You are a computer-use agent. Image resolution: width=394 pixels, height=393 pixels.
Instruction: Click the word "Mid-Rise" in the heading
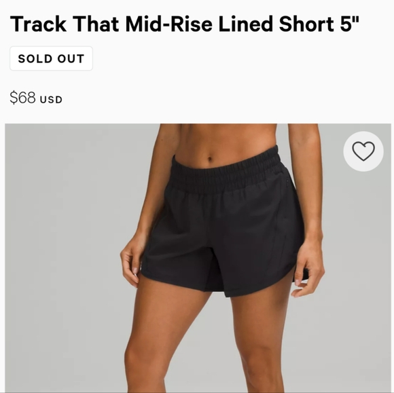(x=169, y=24)
